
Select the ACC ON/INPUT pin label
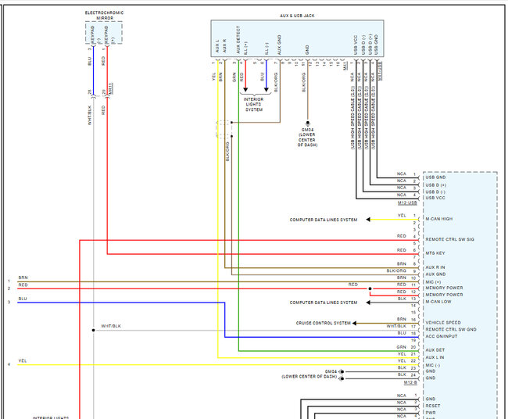[442, 336]
